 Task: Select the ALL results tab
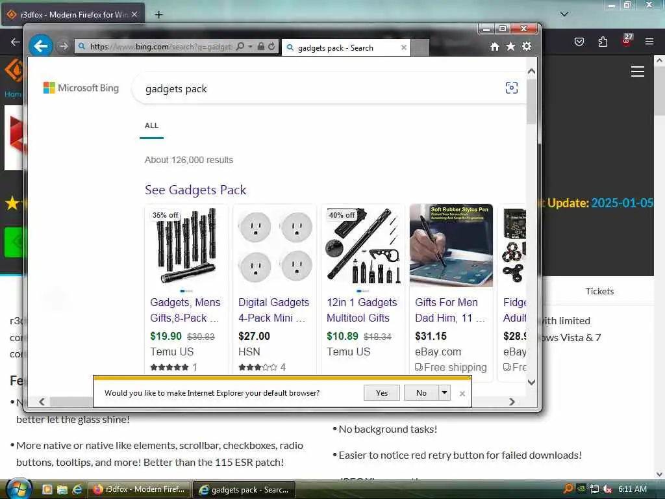click(x=151, y=125)
